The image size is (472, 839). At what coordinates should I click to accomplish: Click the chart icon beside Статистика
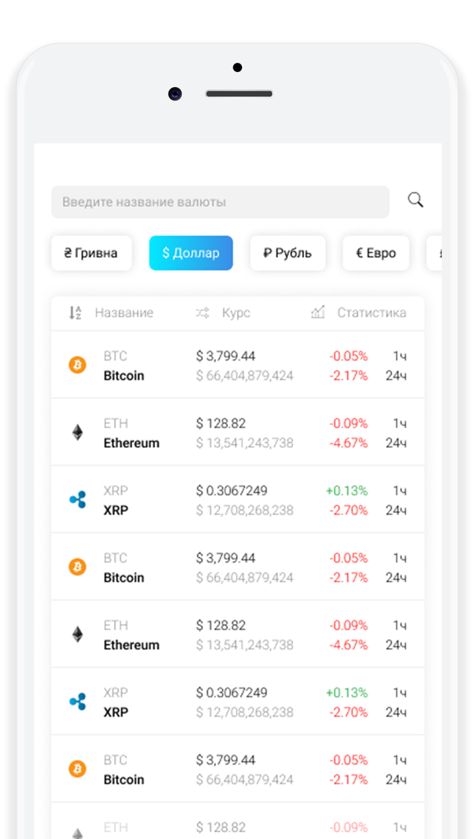pyautogui.click(x=317, y=312)
